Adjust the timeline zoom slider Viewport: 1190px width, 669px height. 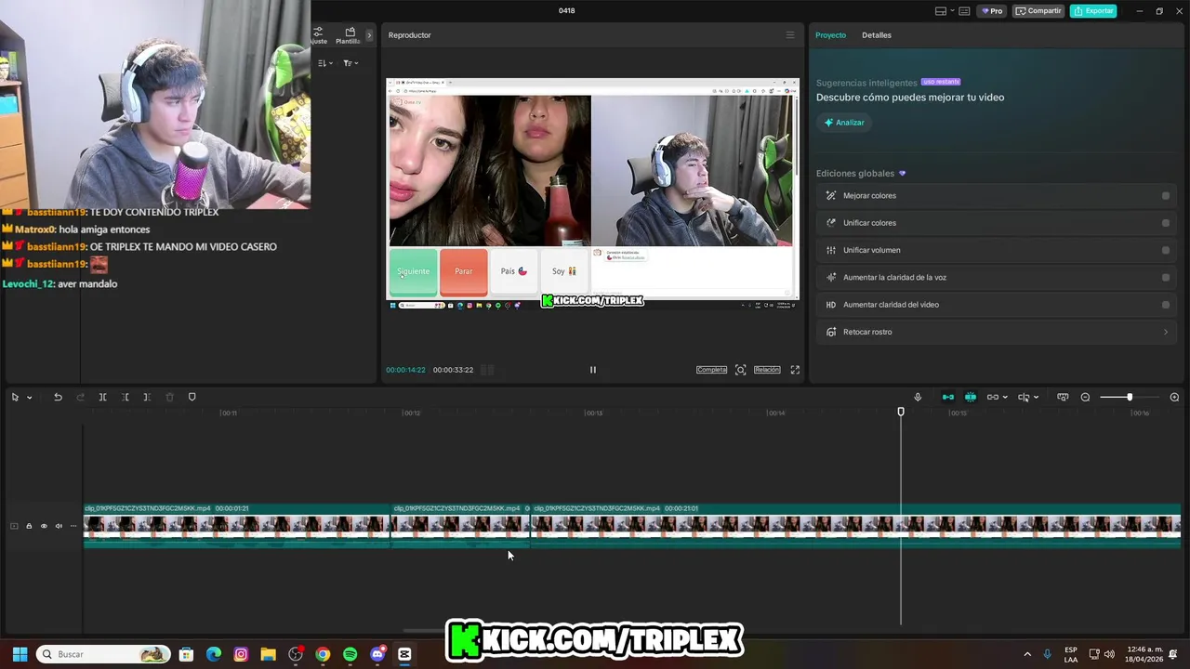(x=1130, y=397)
